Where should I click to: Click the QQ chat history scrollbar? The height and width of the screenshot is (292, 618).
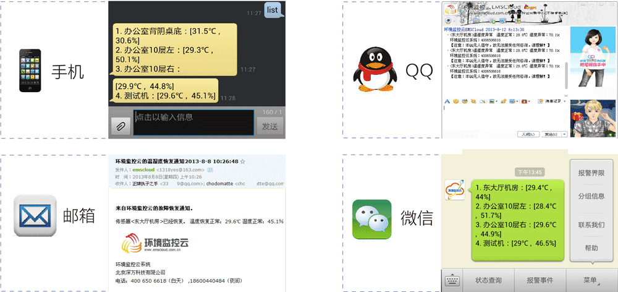coord(566,75)
